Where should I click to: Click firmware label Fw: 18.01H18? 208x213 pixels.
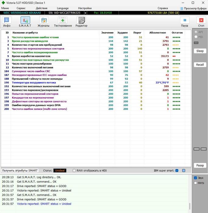point(103,13)
